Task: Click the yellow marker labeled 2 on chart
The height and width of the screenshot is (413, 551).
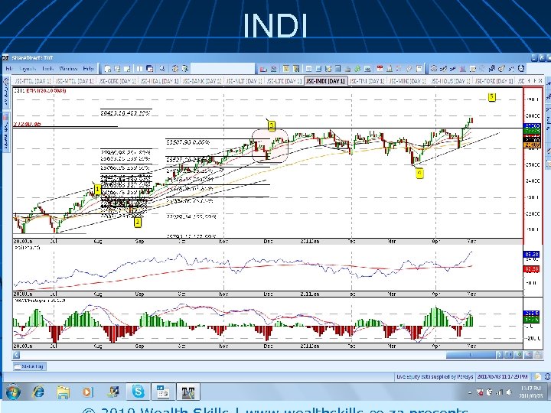Action: [138, 223]
